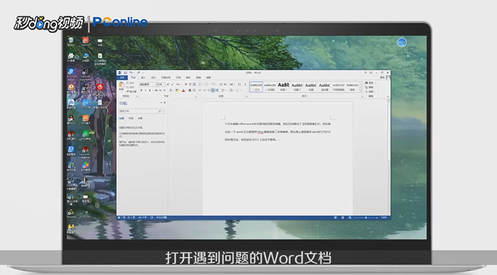
Task: Open the font size combo box
Action: tap(161, 84)
